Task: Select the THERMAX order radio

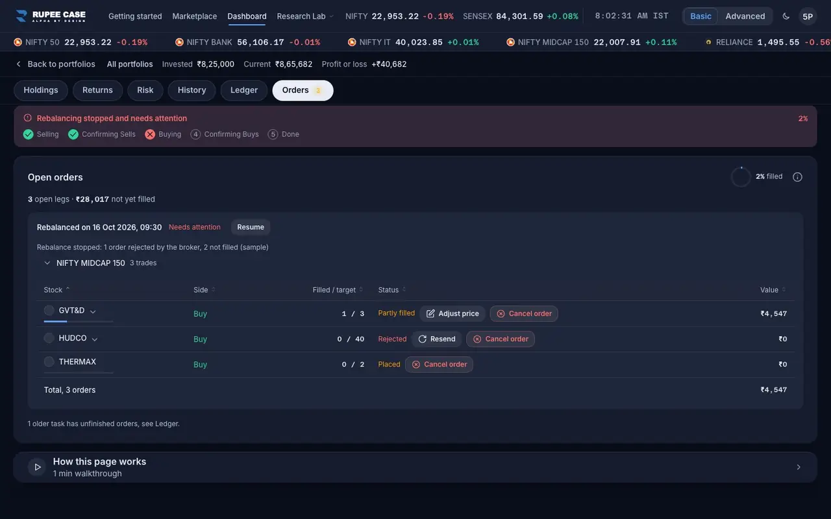Action: (x=49, y=361)
